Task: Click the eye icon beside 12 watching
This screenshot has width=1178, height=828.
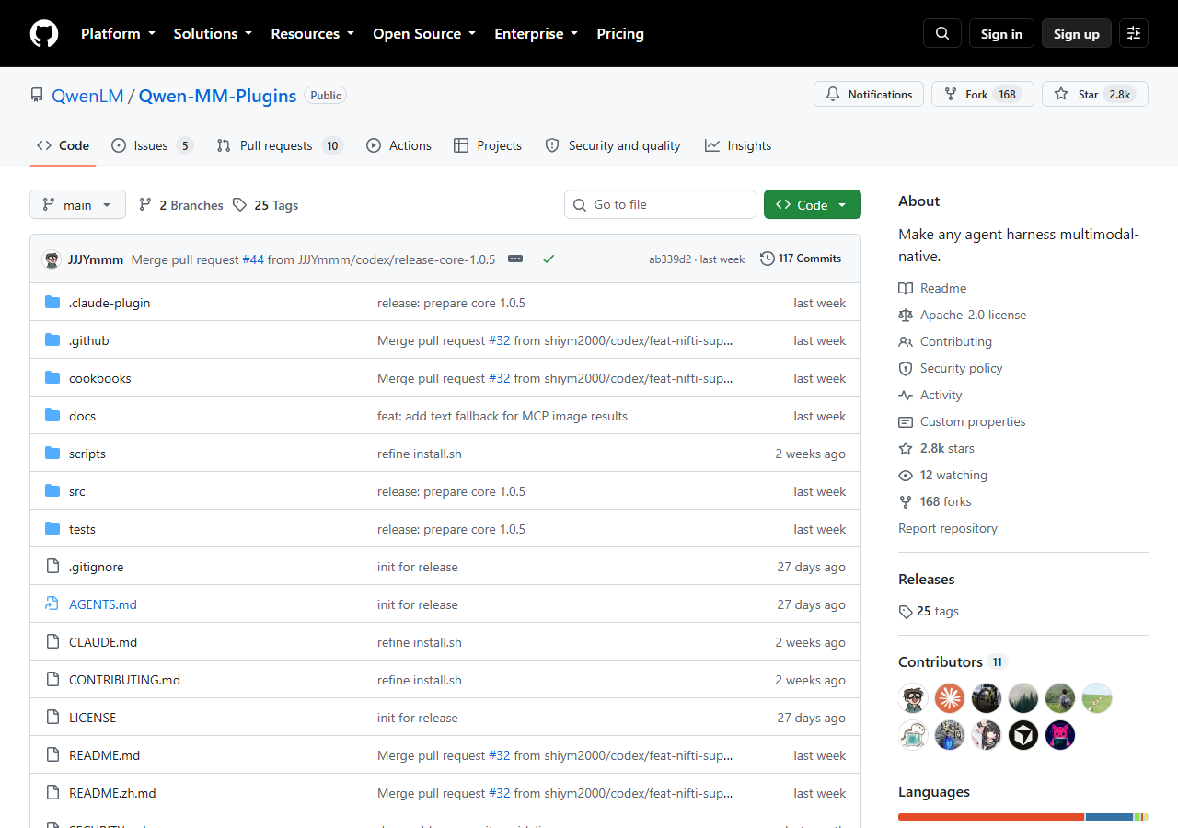Action: (906, 475)
